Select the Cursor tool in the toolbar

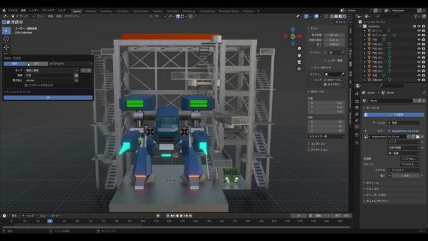[6, 39]
